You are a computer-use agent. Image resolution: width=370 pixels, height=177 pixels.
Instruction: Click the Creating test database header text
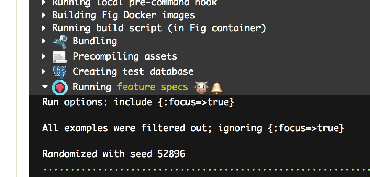[133, 72]
